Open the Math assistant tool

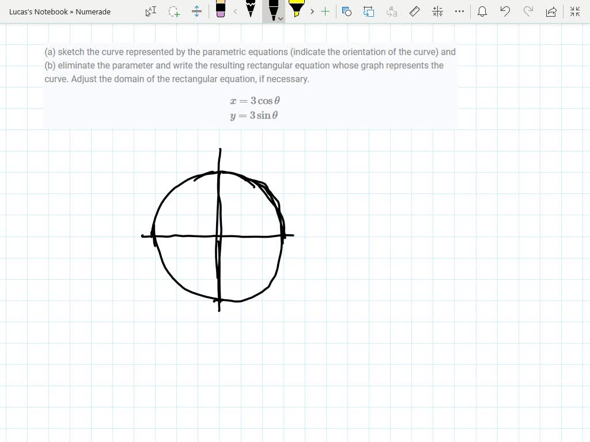pos(437,12)
